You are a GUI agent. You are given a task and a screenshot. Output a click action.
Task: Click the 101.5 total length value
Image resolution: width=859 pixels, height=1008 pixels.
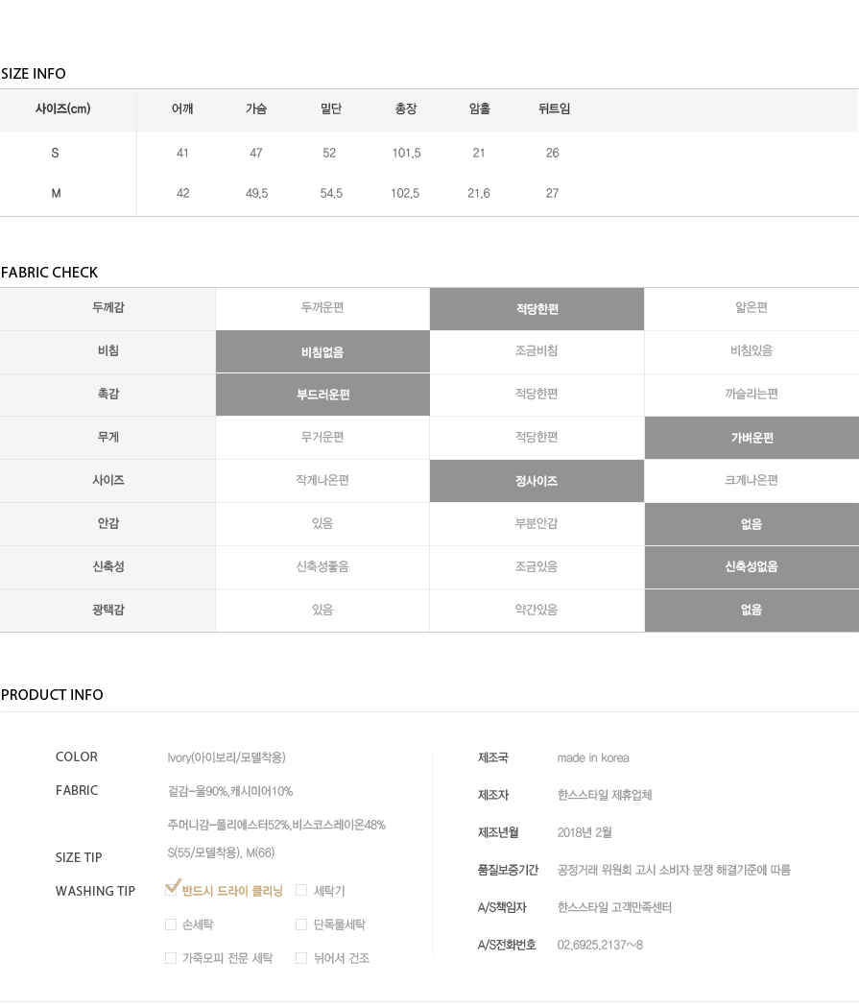(406, 153)
